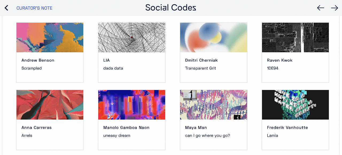Click the artwork title Lamia
This screenshot has height=155, width=342.
pos(273,136)
